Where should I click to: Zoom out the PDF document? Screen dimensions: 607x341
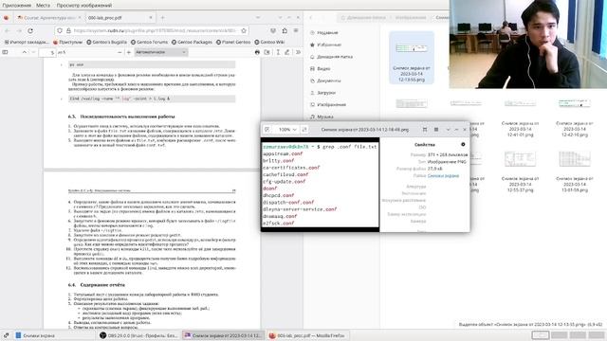(120, 52)
